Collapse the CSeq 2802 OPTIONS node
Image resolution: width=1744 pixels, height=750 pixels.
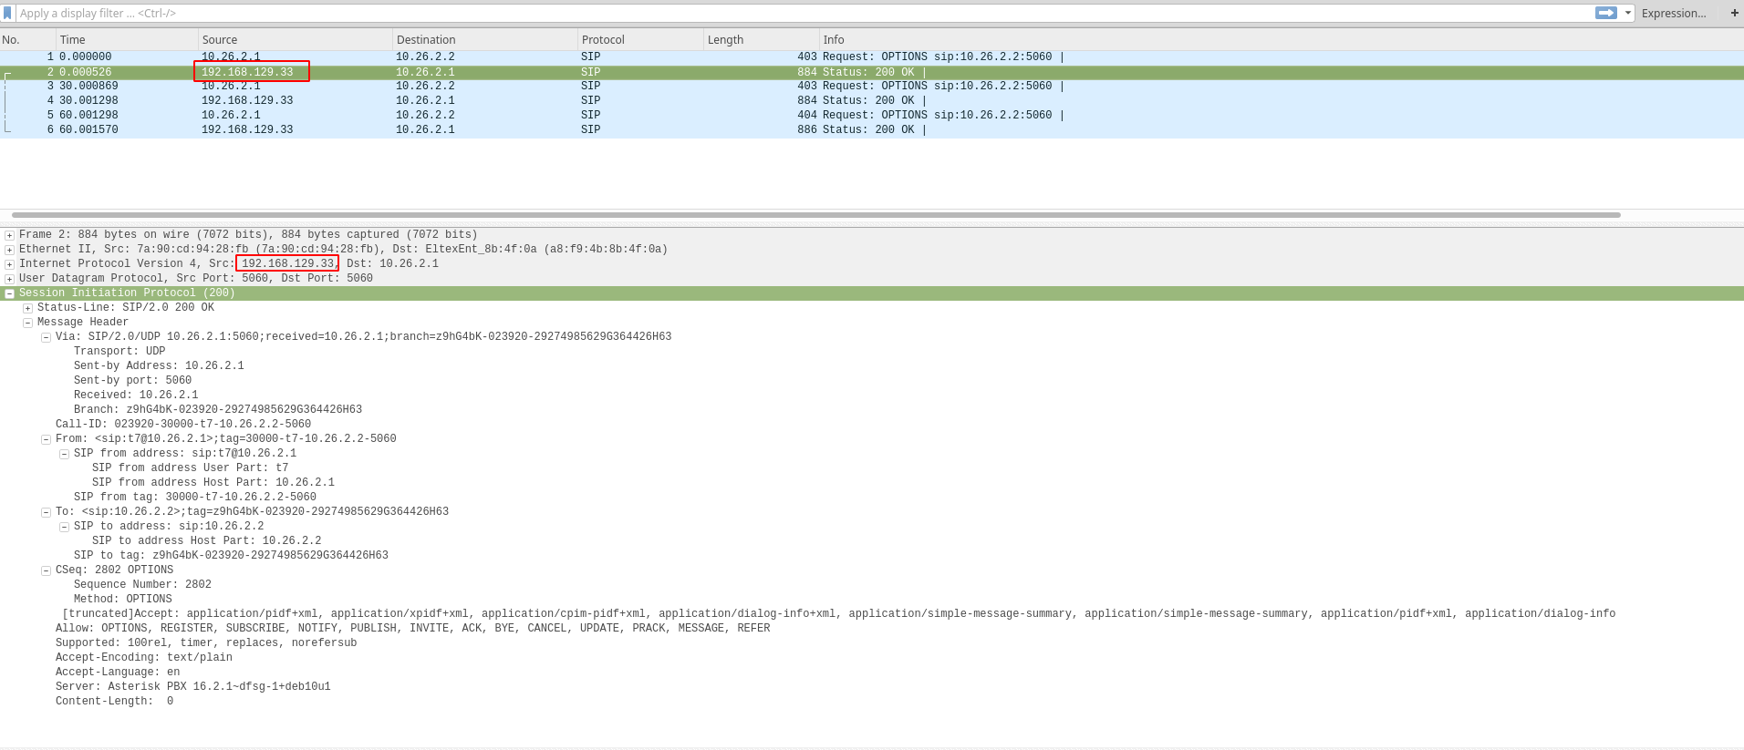tap(46, 570)
